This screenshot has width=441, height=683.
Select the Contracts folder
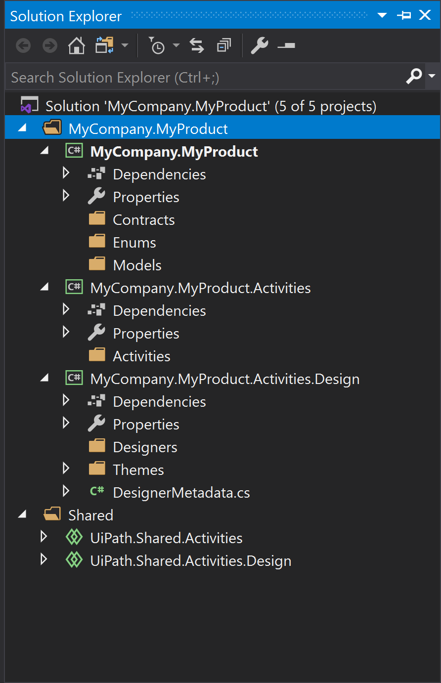point(144,220)
